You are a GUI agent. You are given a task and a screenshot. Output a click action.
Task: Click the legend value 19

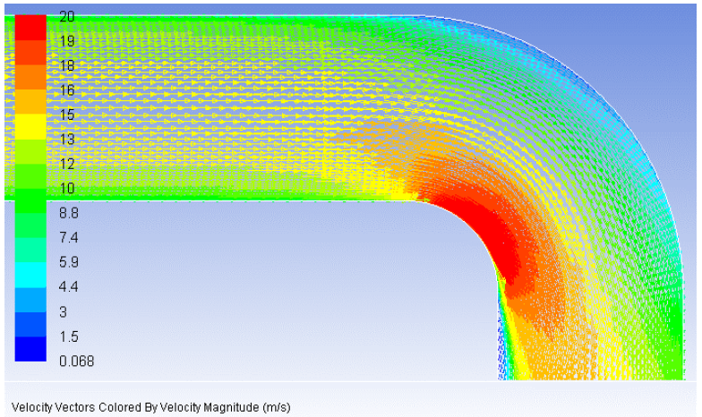coord(66,41)
